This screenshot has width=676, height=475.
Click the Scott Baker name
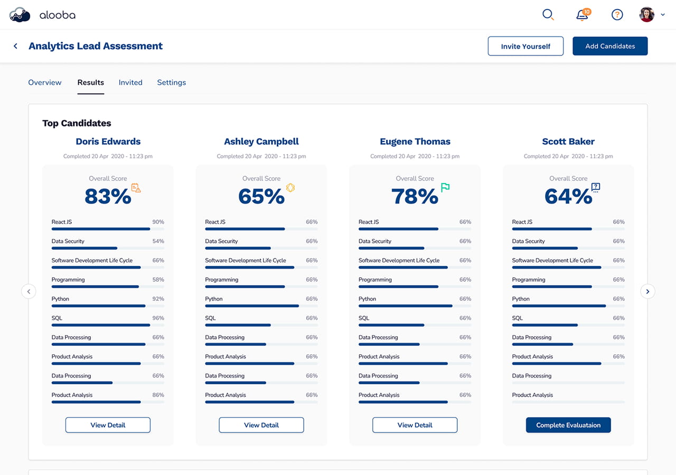click(568, 141)
